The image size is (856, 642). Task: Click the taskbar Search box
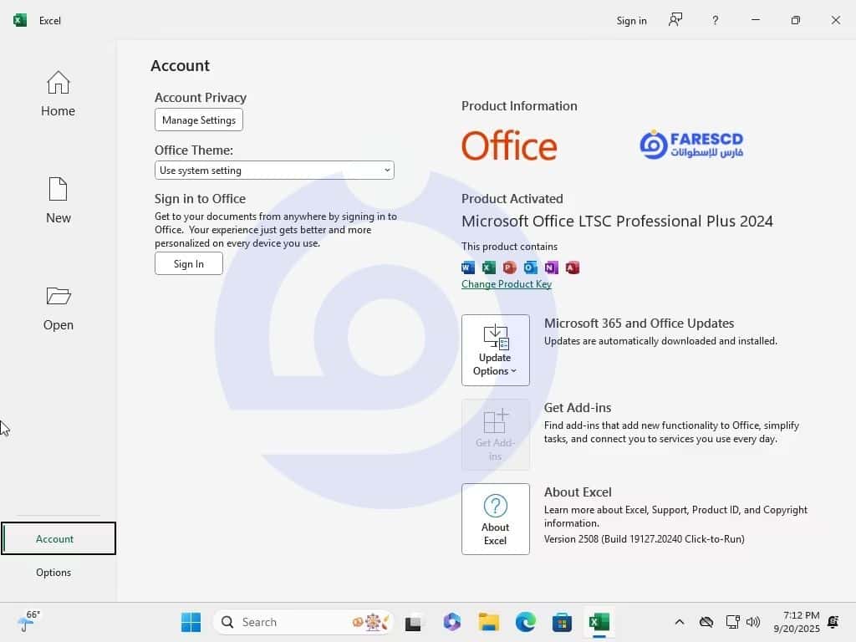pos(284,622)
